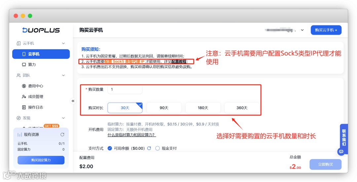Click the 购买云手机 page title
Viewport: 357px width, 182px height.
pyautogui.click(x=91, y=30)
